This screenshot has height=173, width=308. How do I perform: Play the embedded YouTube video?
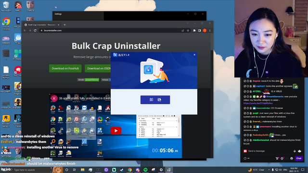pos(116,131)
